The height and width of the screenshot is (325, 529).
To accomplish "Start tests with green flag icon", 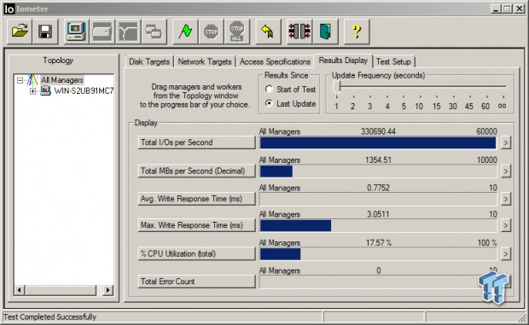I will click(x=185, y=32).
